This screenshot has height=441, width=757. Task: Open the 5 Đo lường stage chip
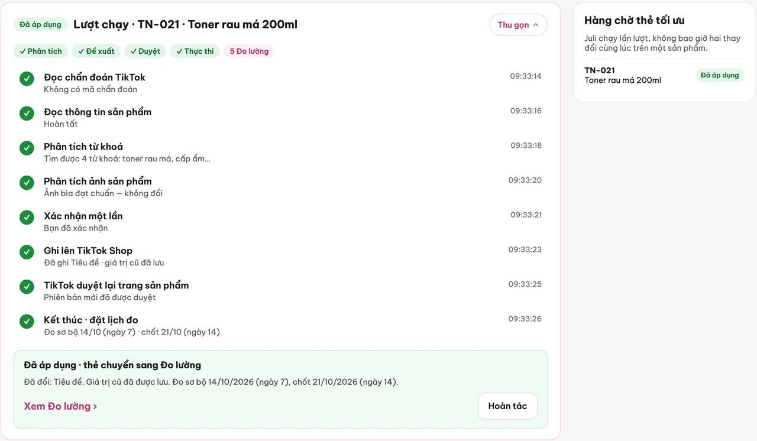[x=249, y=51]
